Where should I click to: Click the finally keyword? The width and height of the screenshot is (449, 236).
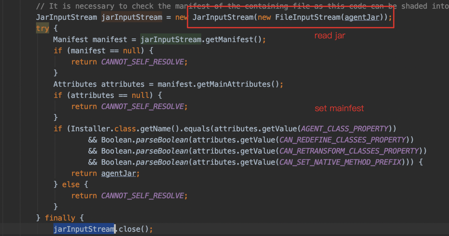60,218
